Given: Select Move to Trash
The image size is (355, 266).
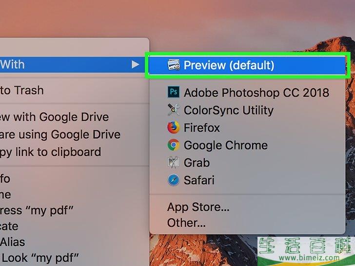Looking at the screenshot, I should 75,91.
